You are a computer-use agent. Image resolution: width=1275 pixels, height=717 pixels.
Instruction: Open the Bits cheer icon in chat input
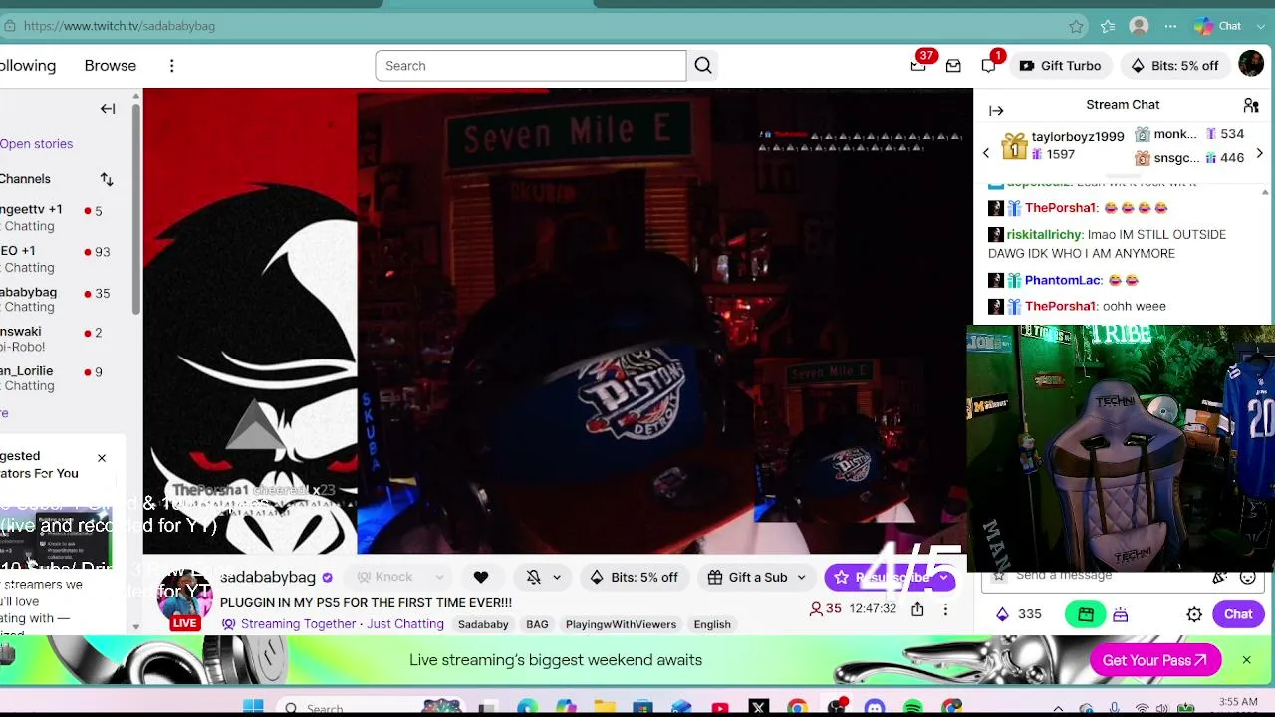pyautogui.click(x=1219, y=576)
